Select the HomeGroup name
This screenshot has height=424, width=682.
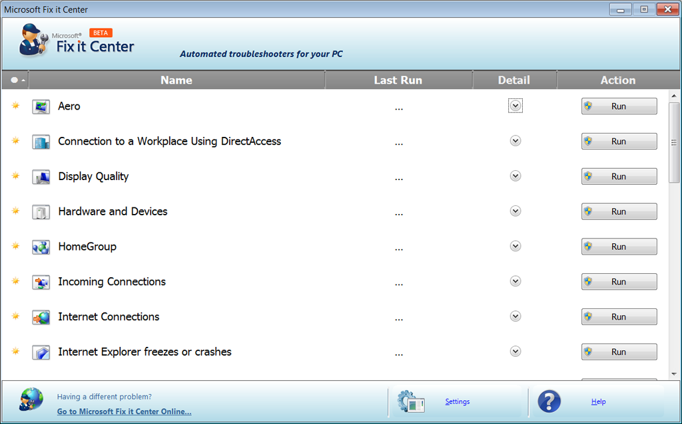coord(87,247)
